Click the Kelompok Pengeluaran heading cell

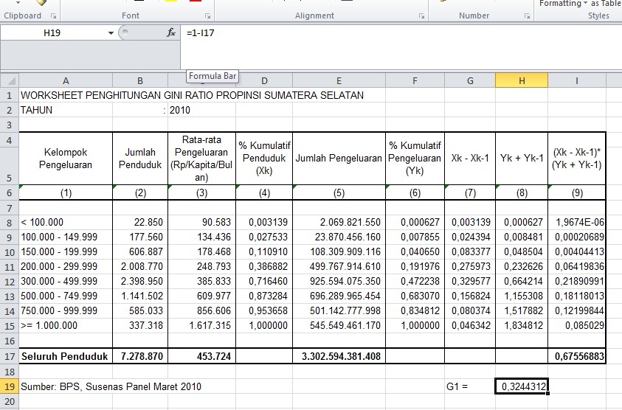pos(66,159)
